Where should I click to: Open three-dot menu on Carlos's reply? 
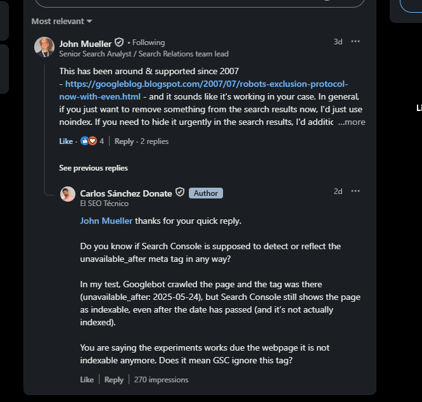click(355, 191)
